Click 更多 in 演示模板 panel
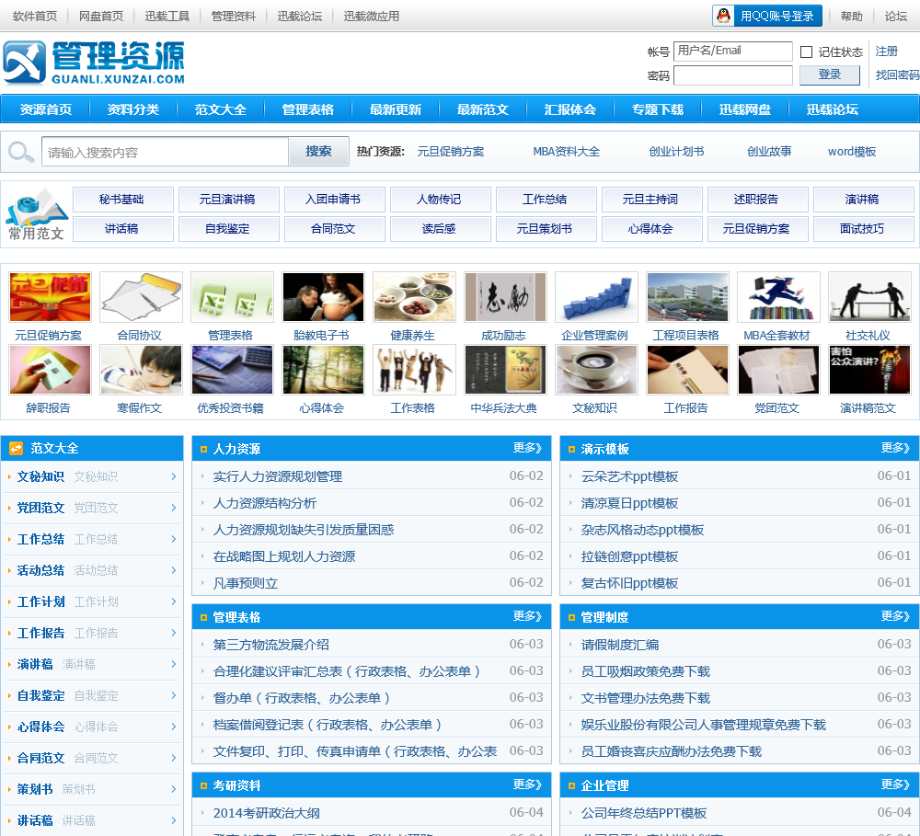 (x=895, y=448)
